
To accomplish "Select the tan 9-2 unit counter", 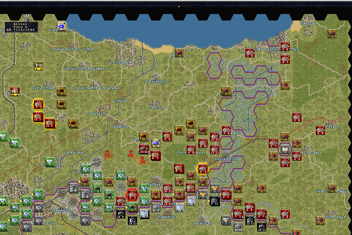I will [73, 123].
